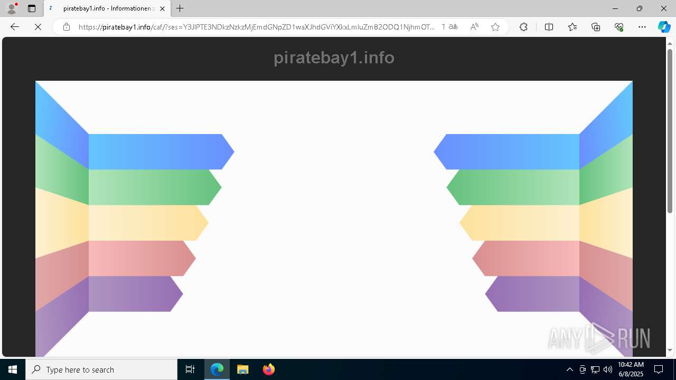Open the tab actions menu icon

coord(32,8)
